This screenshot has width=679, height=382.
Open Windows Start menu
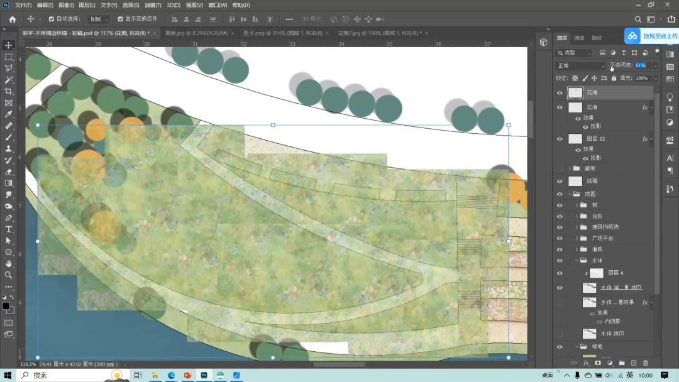pos(8,376)
